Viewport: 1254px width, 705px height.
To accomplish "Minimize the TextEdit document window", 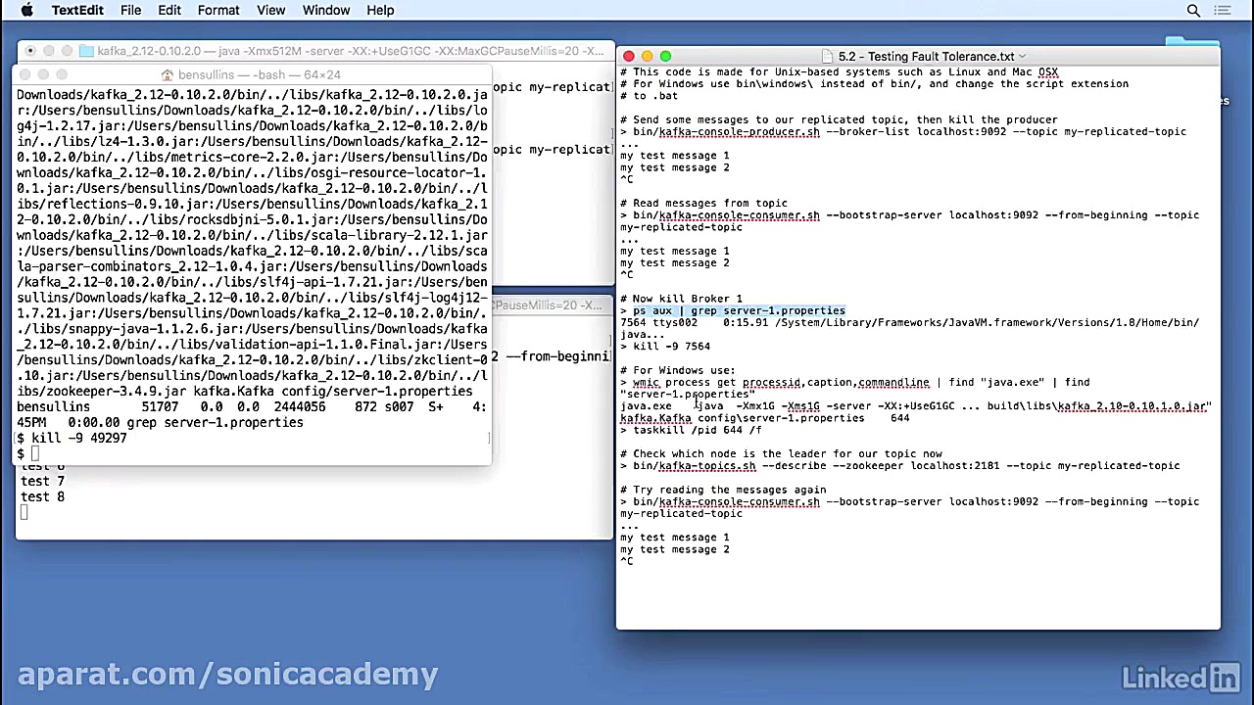I will [x=648, y=57].
